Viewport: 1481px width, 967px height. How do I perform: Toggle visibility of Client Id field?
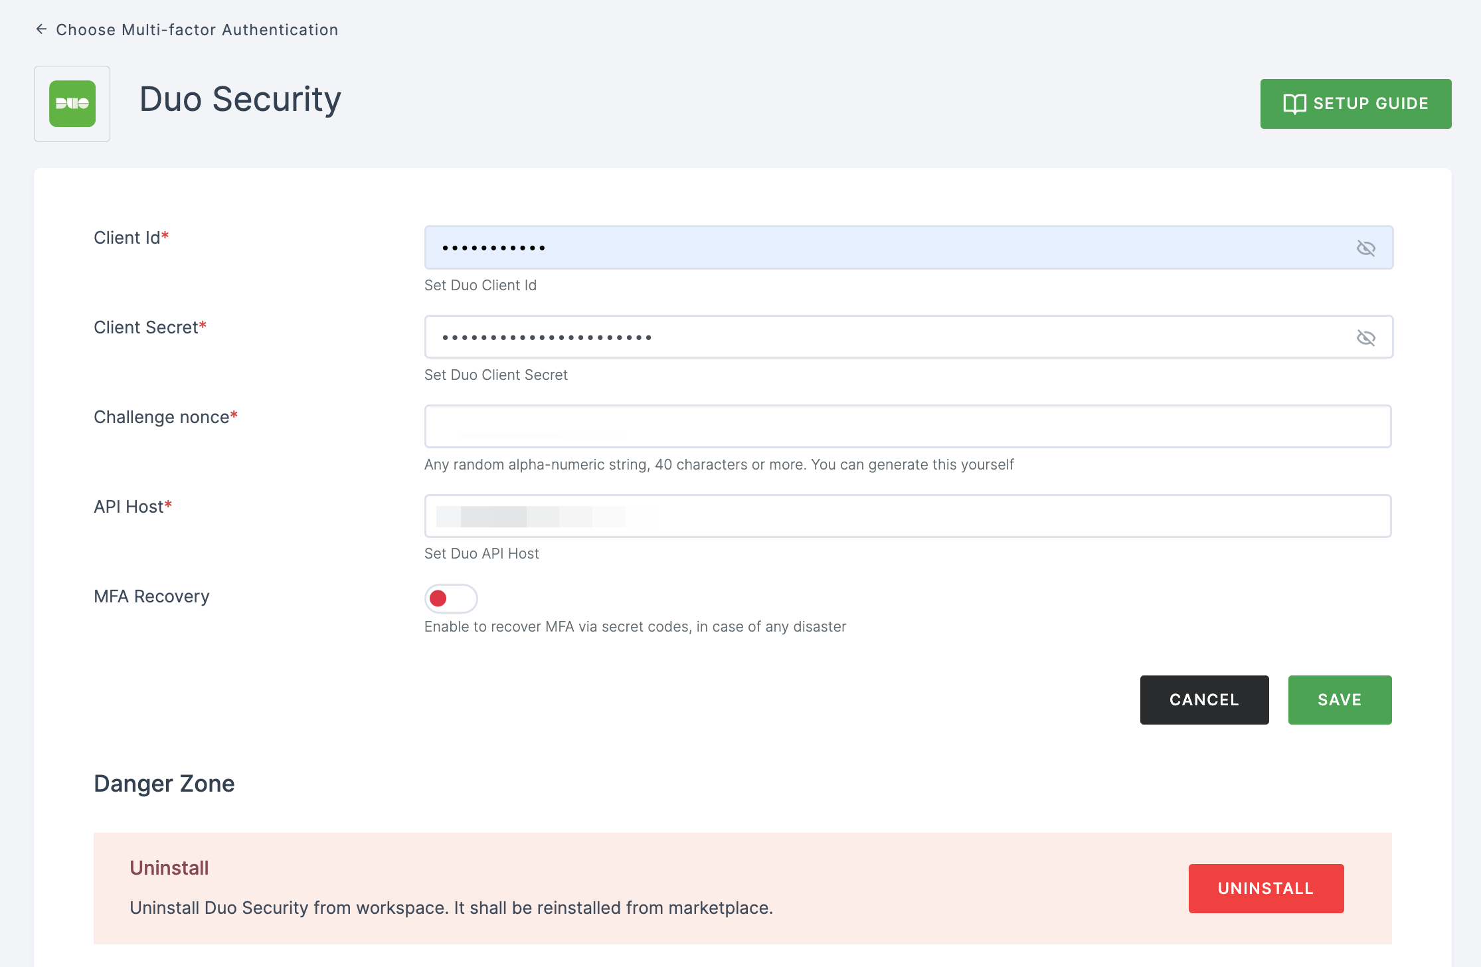pos(1364,247)
